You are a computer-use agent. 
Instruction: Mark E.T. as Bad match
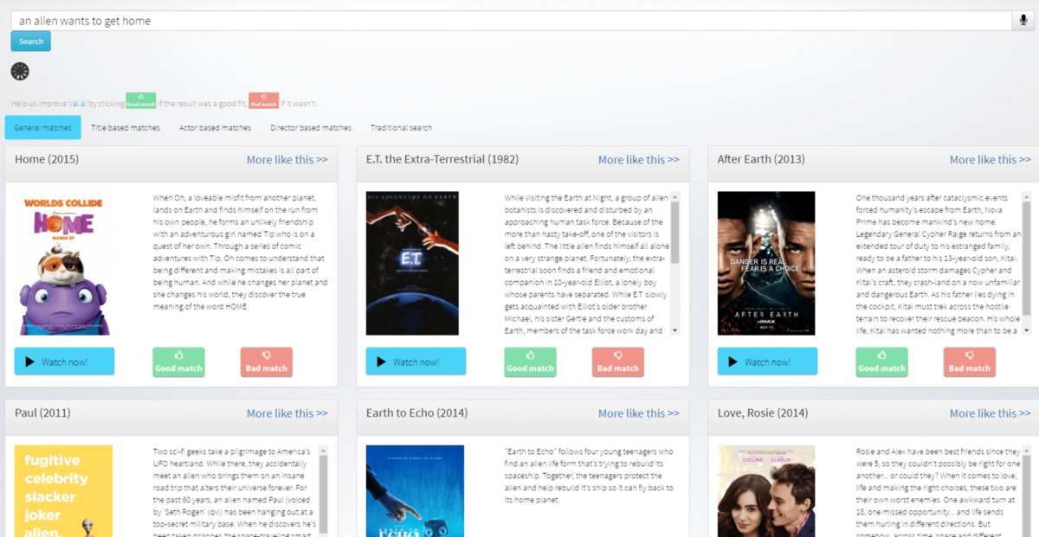(x=618, y=362)
